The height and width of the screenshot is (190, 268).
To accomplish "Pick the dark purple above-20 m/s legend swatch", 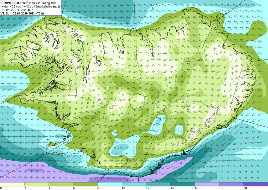I will pos(256,184).
